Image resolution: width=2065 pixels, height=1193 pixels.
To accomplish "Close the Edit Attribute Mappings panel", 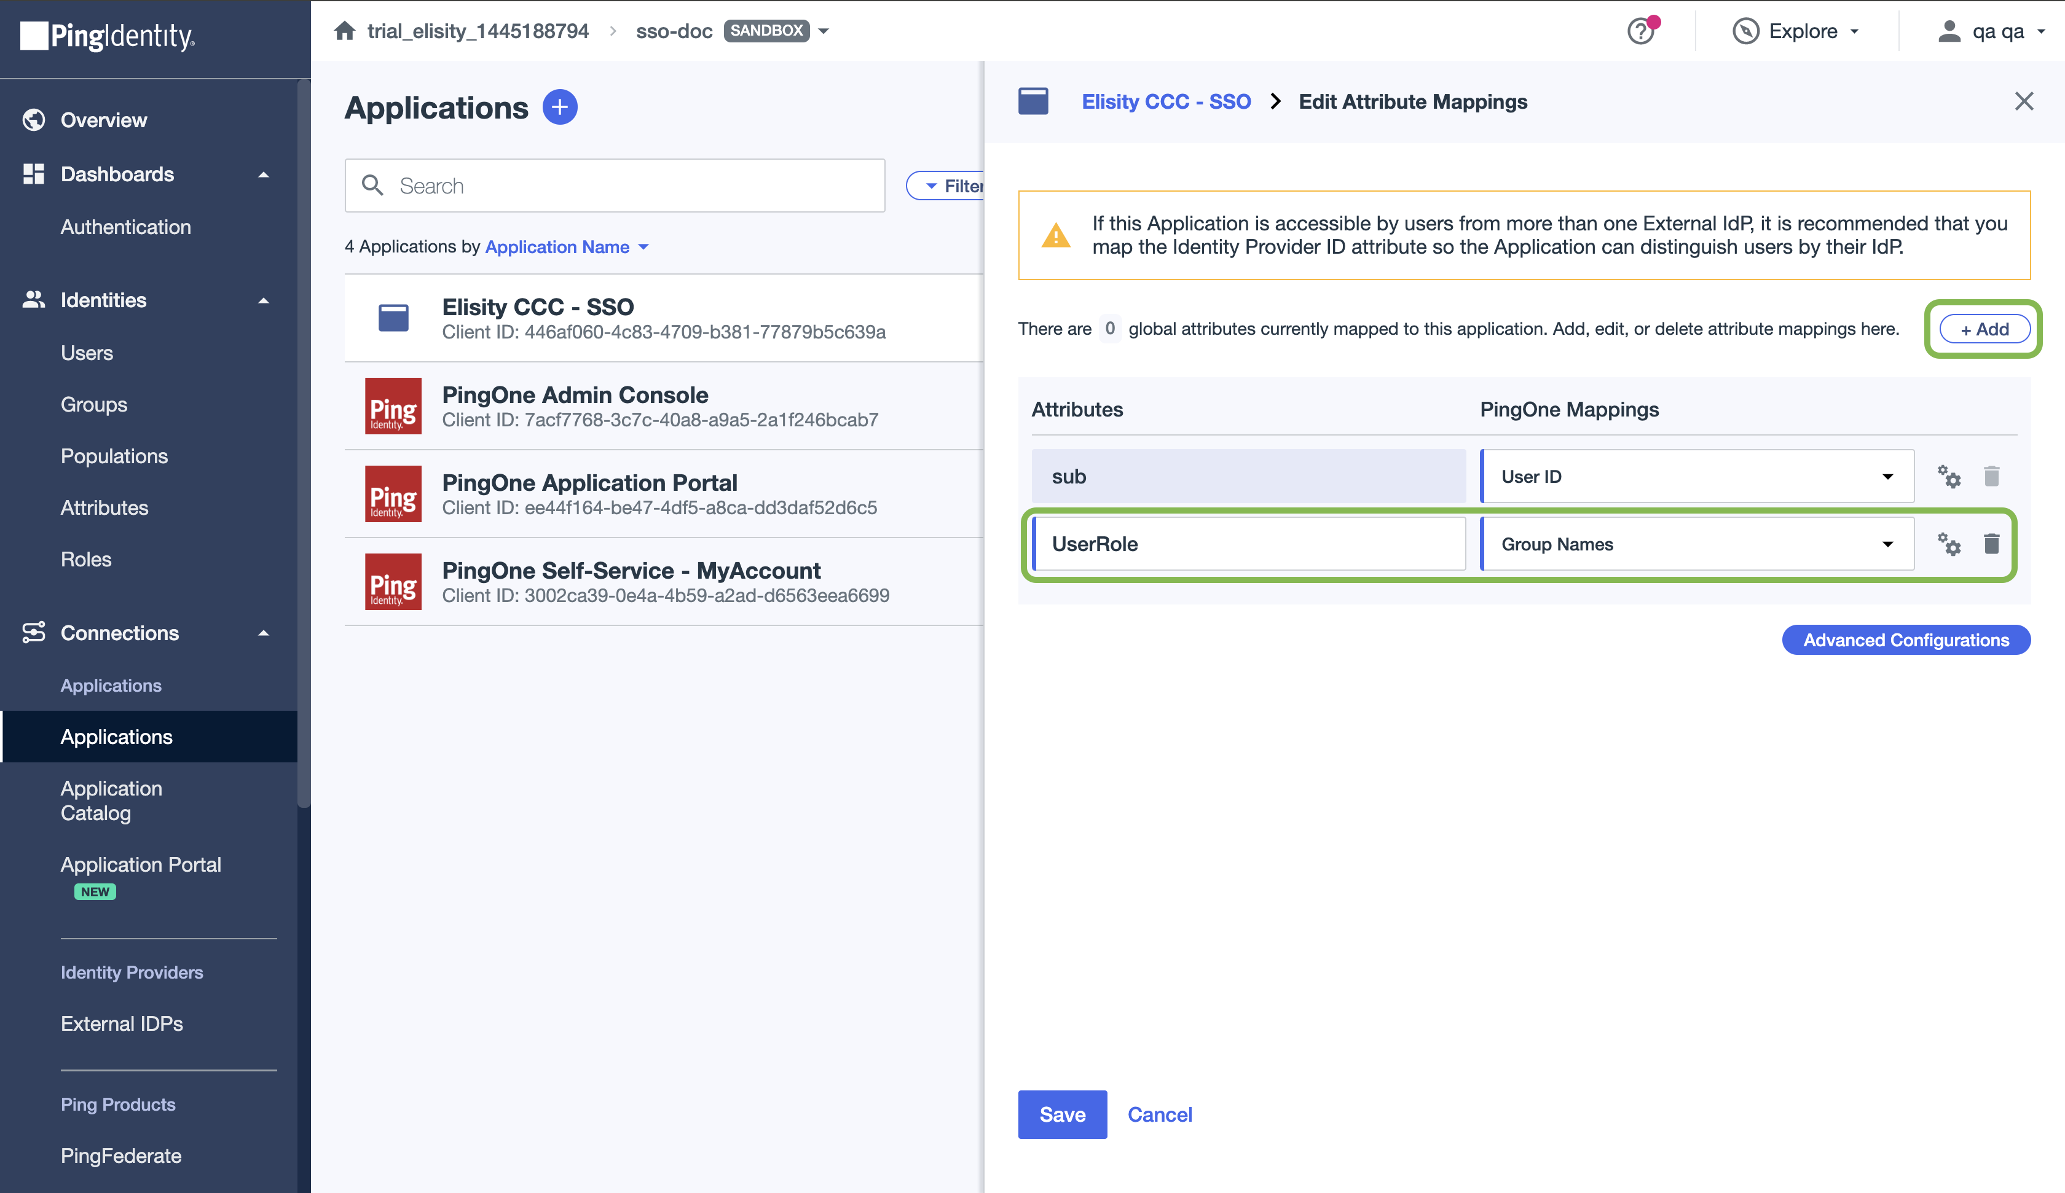I will 2024,101.
